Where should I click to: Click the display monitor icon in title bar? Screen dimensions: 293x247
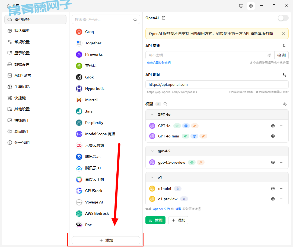pyautogui.click(x=241, y=6)
